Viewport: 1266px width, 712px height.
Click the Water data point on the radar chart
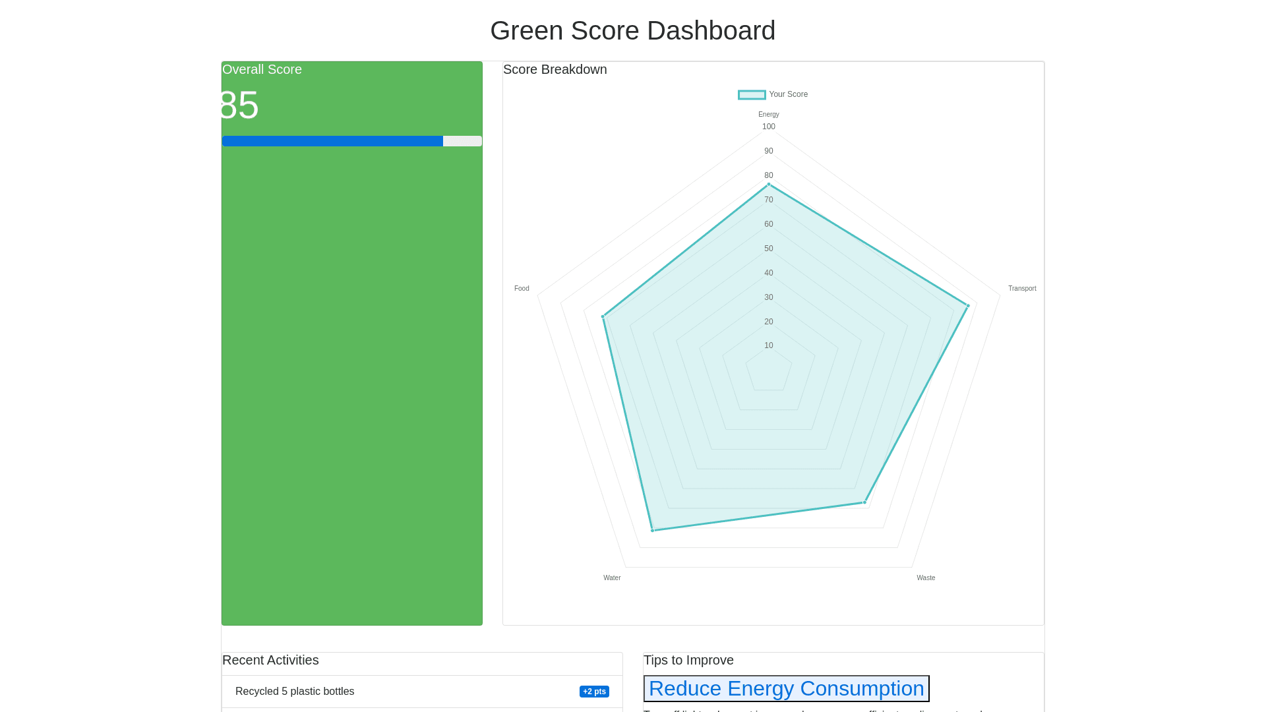tap(653, 530)
